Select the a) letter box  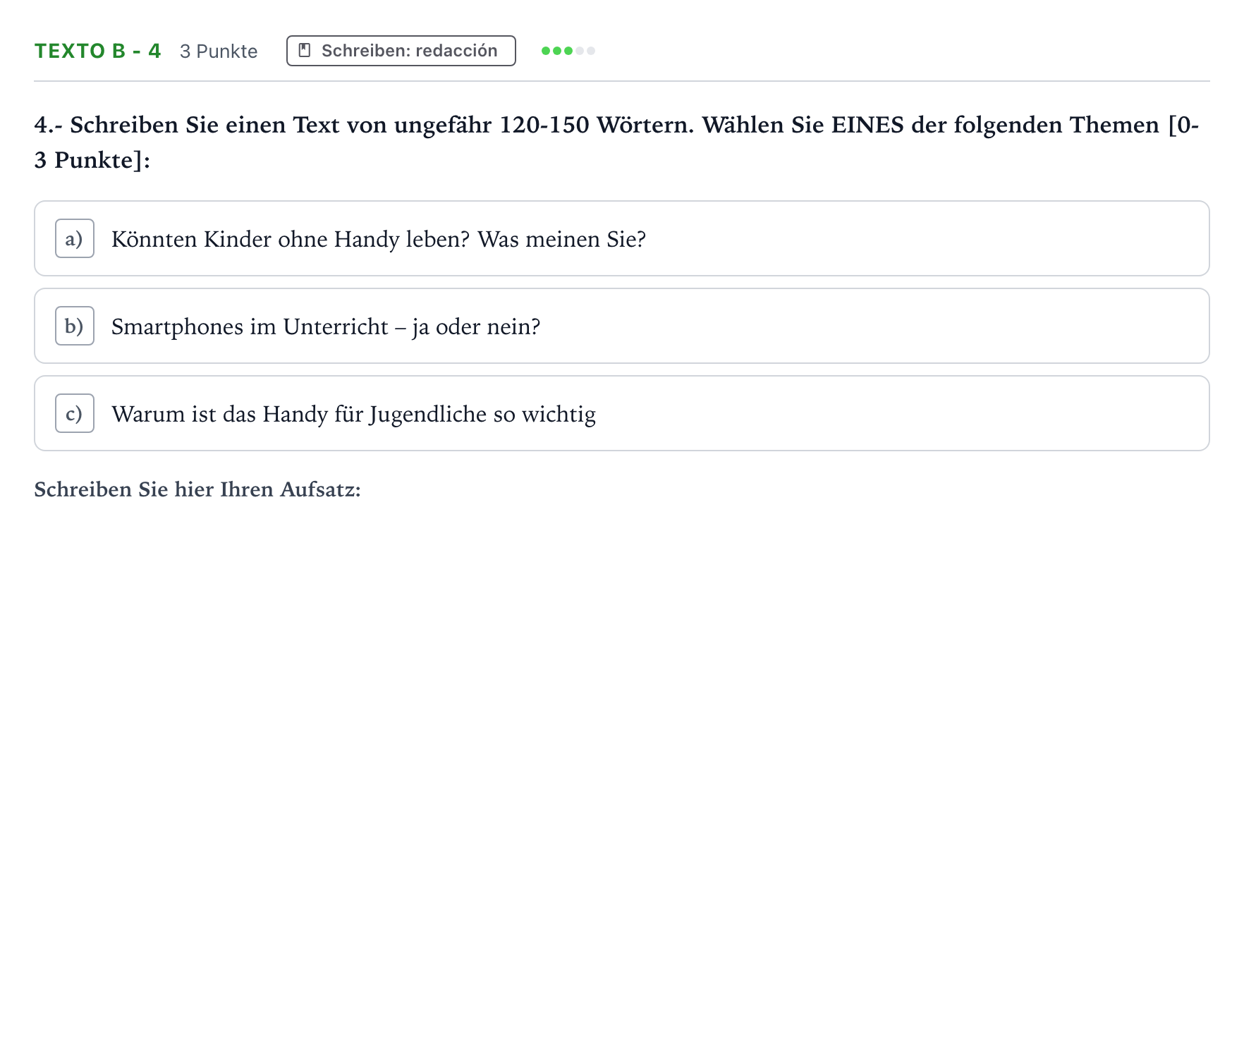tap(75, 238)
